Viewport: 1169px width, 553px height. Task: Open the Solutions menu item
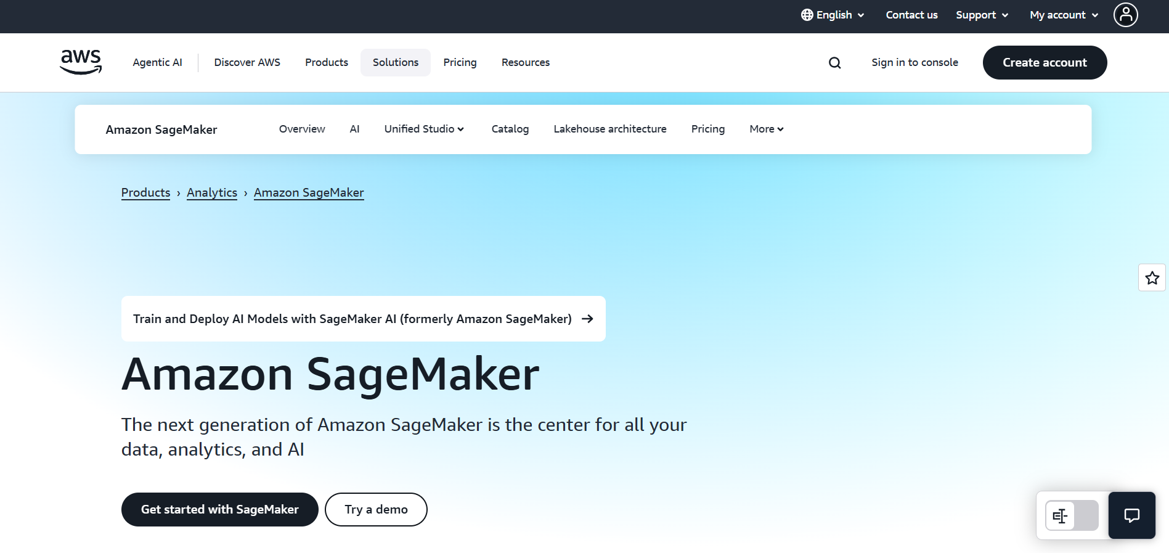point(395,62)
